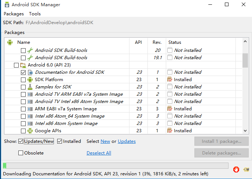
Task: Click the Google APIs android icon
Action: (x=30, y=131)
